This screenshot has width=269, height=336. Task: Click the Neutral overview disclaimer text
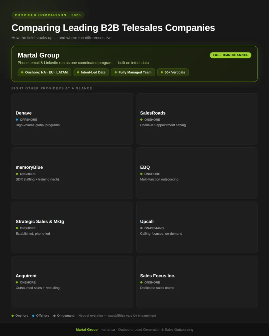coord(117,316)
